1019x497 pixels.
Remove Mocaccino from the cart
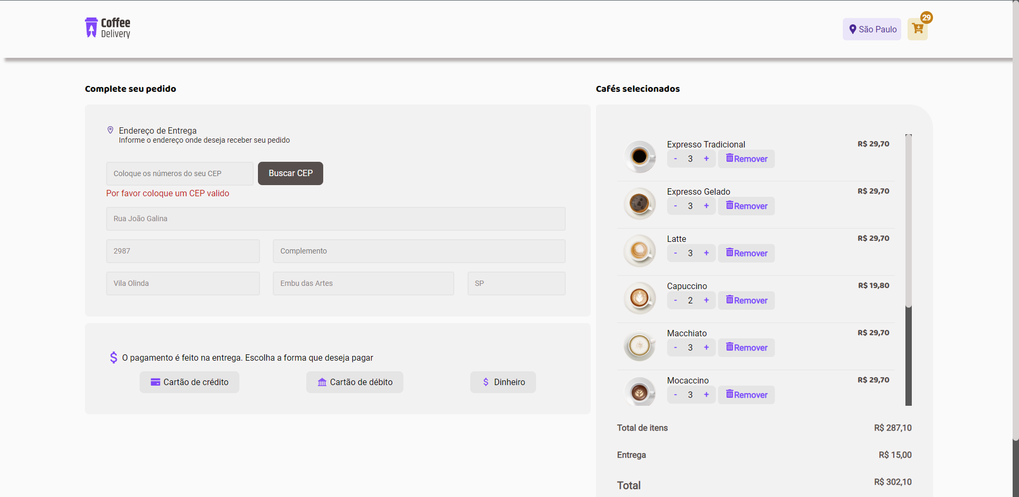(x=746, y=395)
